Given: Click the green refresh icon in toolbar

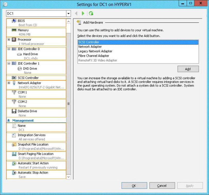Looking at the screenshot, I should (x=91, y=13).
